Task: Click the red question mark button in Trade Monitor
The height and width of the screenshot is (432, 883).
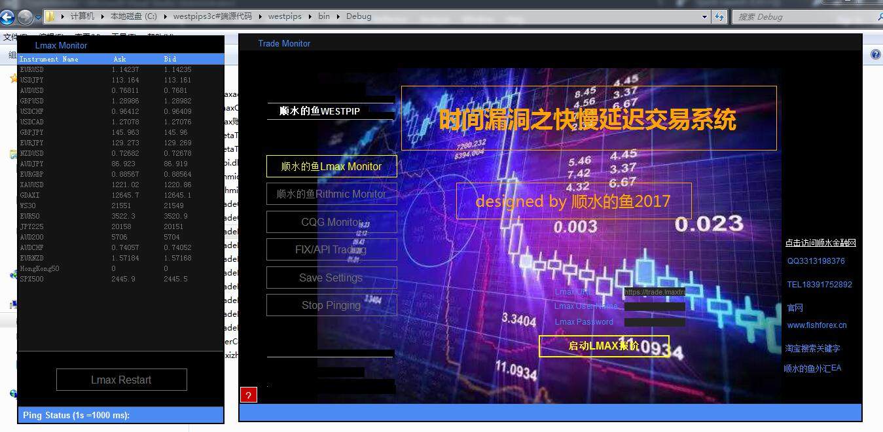Action: click(249, 395)
